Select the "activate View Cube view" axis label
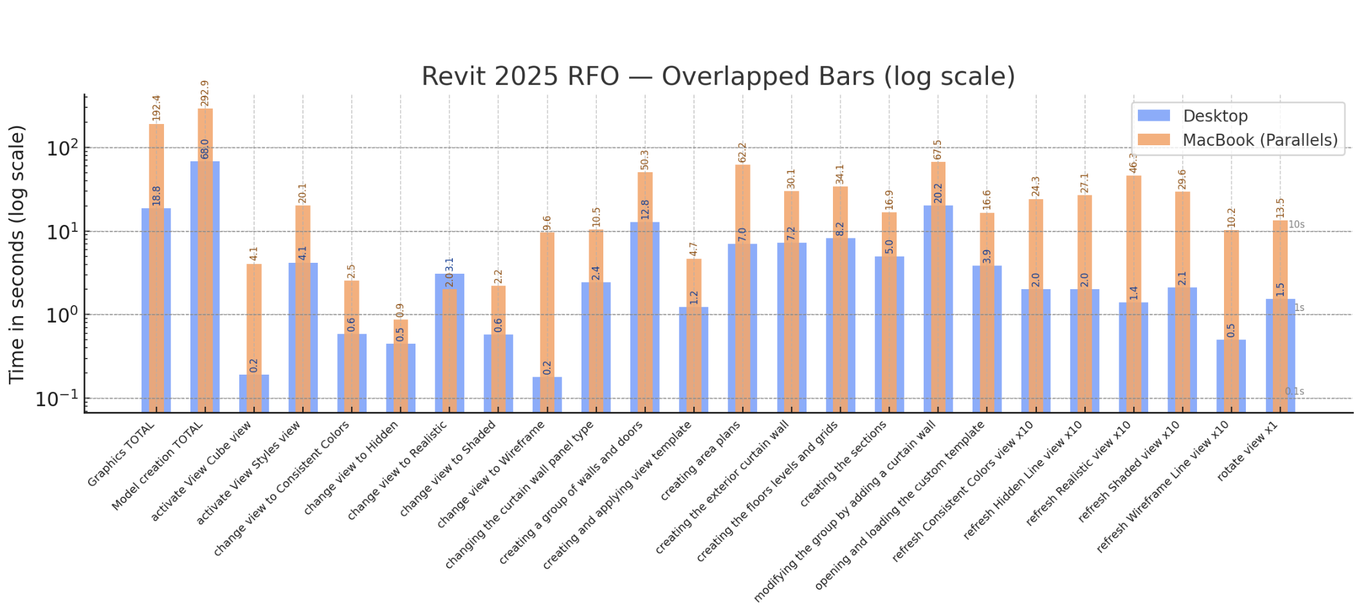 click(x=201, y=471)
